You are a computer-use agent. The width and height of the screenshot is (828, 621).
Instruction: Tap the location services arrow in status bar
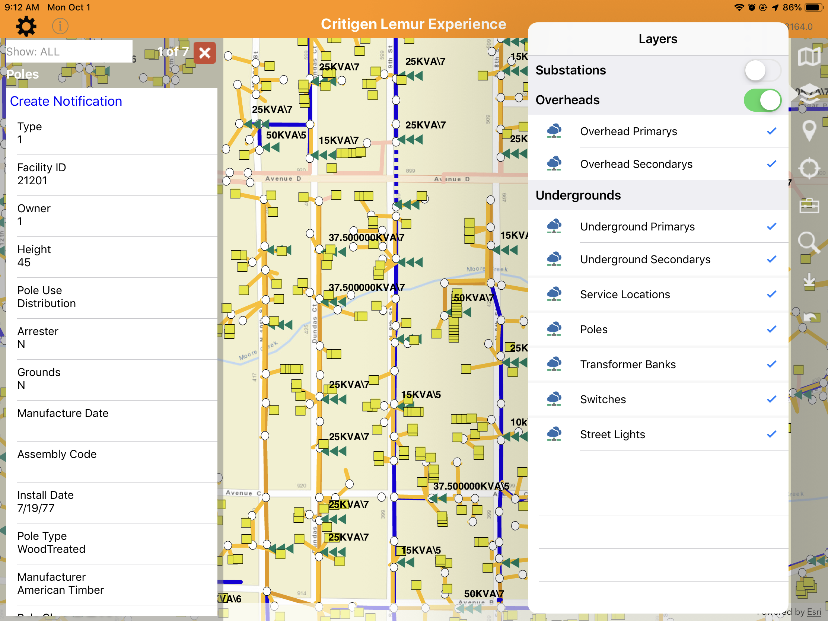pyautogui.click(x=775, y=7)
